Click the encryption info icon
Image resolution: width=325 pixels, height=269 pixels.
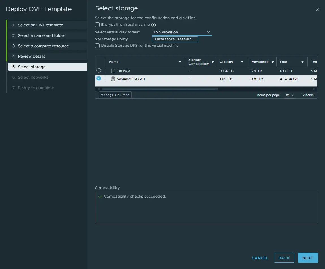tap(154, 25)
